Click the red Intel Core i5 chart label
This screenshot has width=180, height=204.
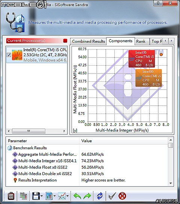pyautogui.click(x=142, y=59)
